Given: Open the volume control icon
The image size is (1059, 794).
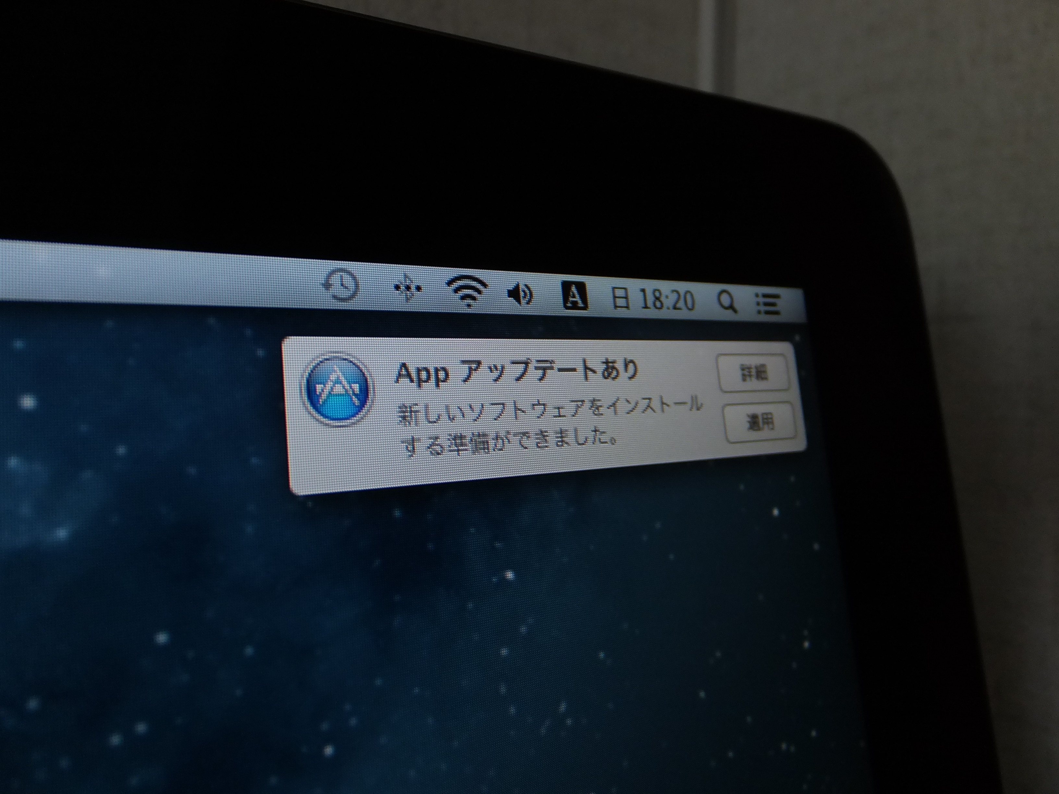Looking at the screenshot, I should pos(520,294).
